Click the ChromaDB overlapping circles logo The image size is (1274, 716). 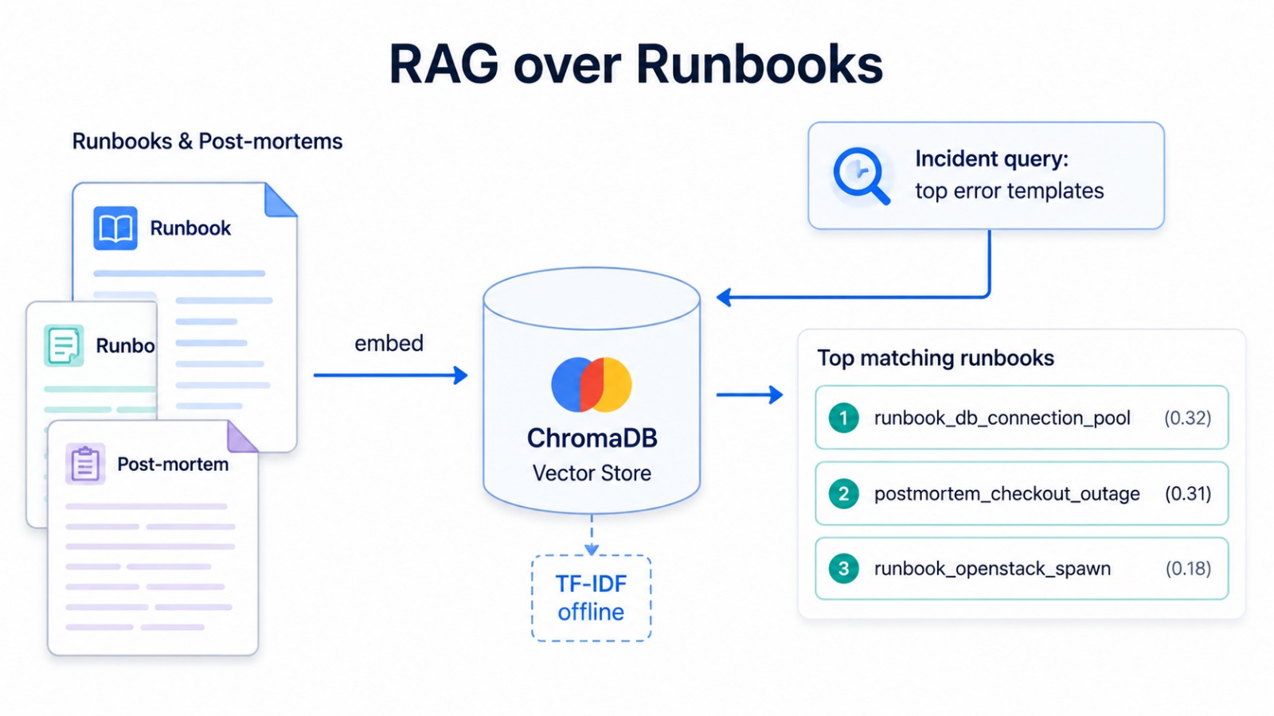pyautogui.click(x=592, y=384)
